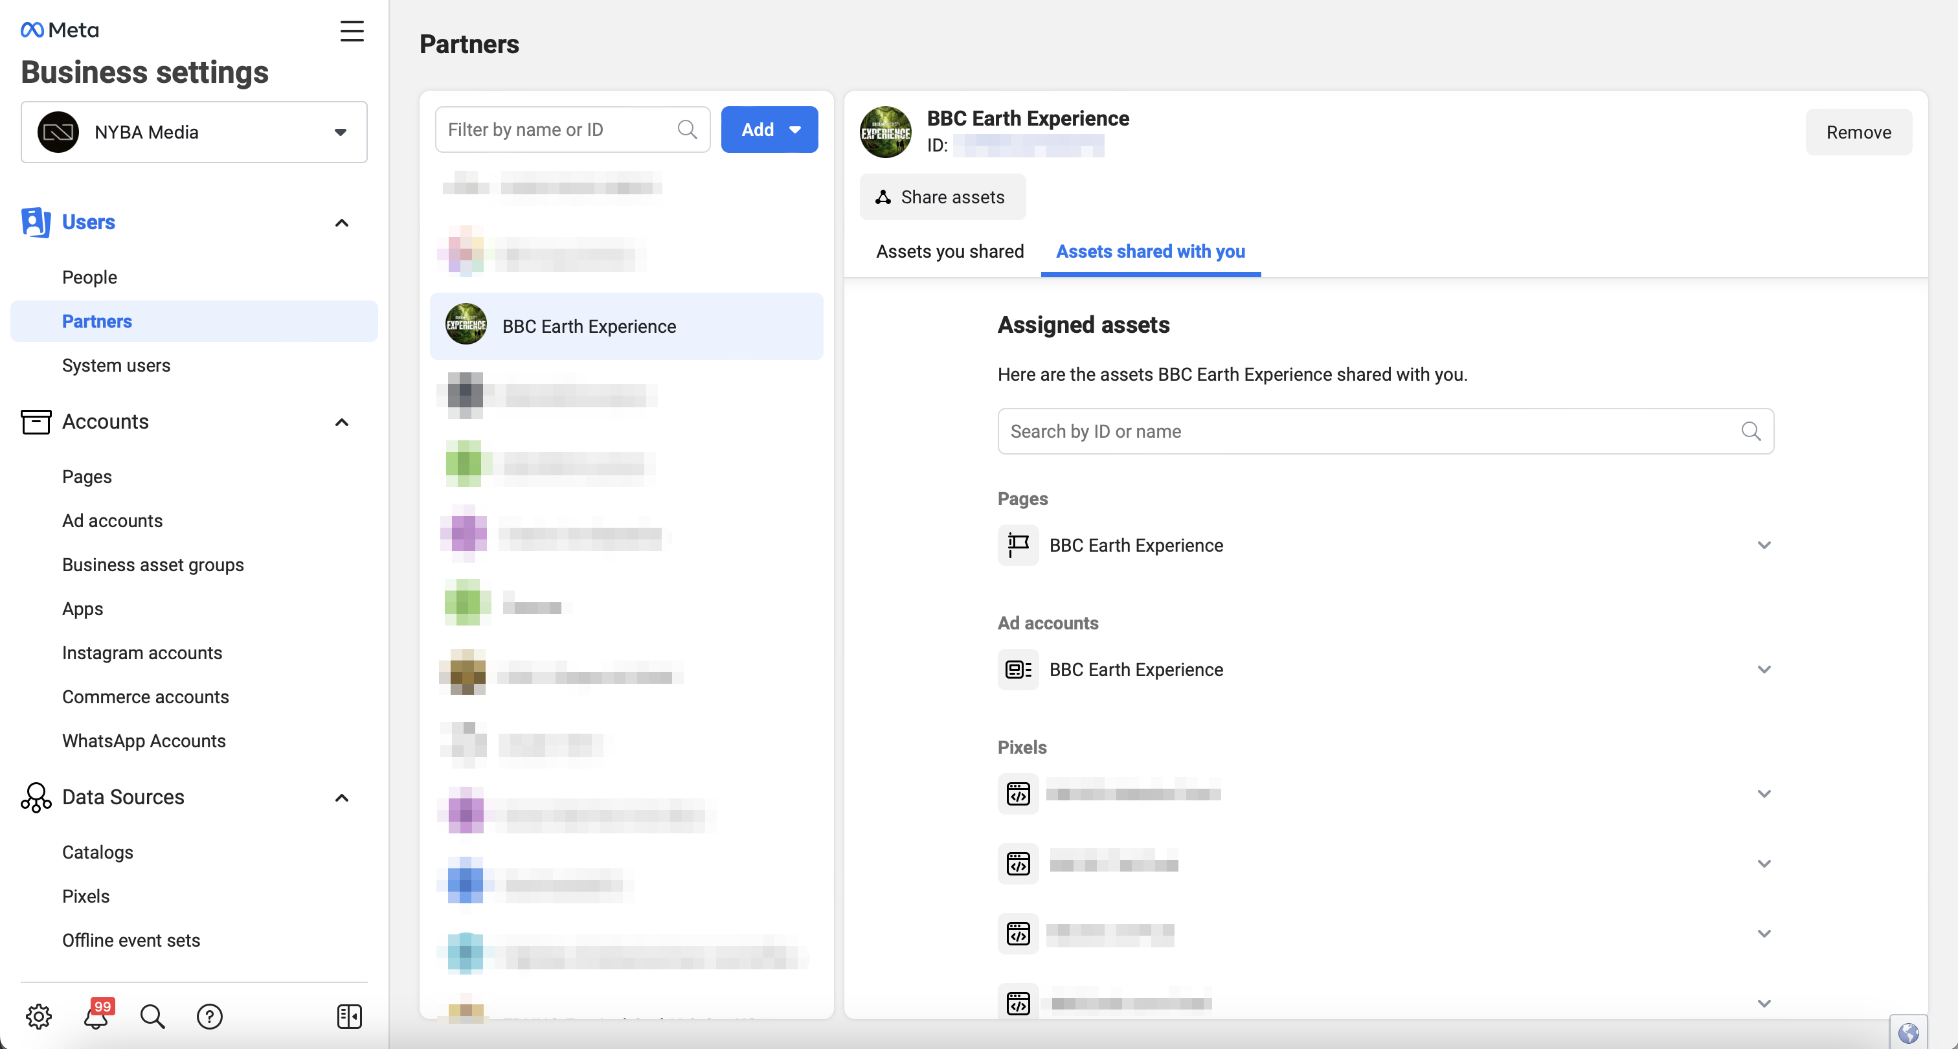Click the BBC Earth Experience header avatar
Image resolution: width=1958 pixels, height=1049 pixels.
(886, 131)
